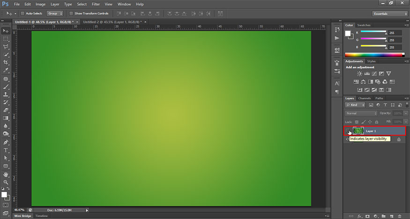Toggle Quick Mask mode
Screen dimensions: 410x219
[6, 205]
